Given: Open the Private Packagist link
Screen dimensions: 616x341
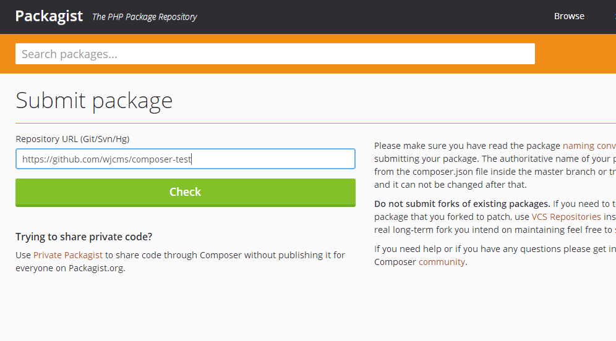Looking at the screenshot, I should 68,255.
